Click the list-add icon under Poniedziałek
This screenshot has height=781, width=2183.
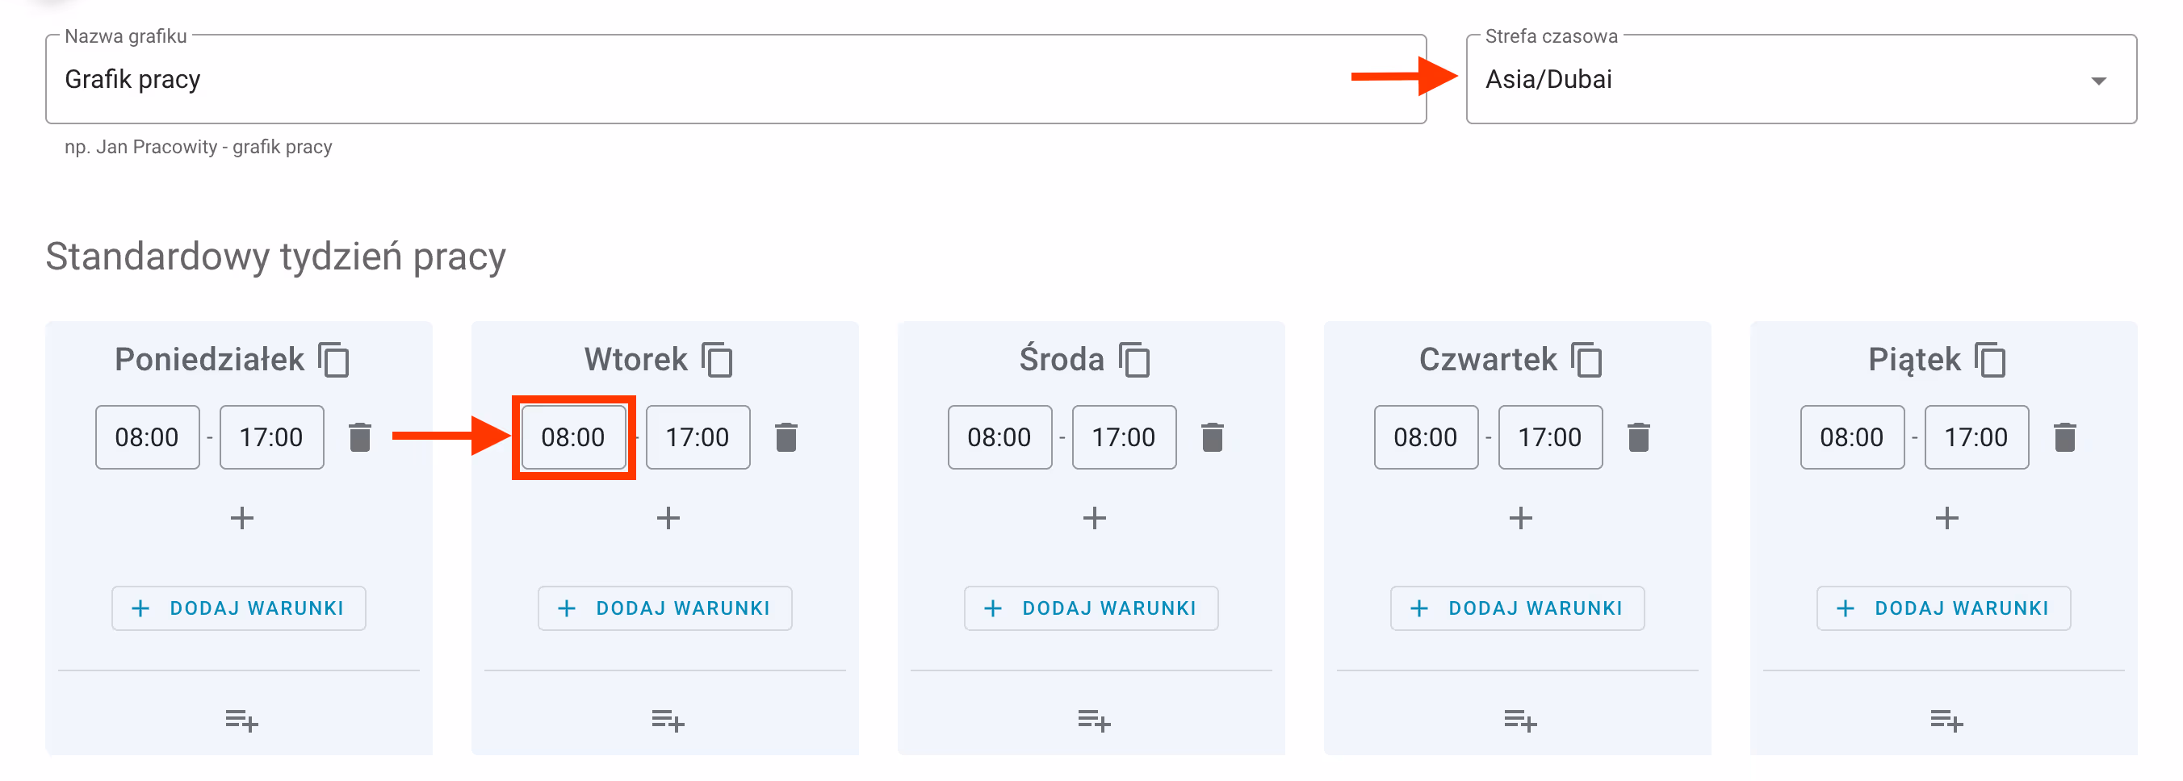[x=241, y=720]
